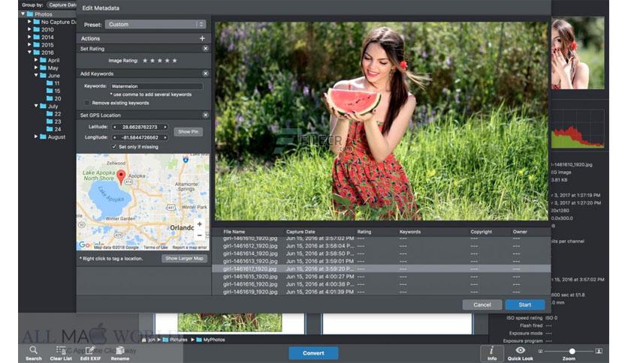Click the Pictures folder in path bar

(x=175, y=340)
